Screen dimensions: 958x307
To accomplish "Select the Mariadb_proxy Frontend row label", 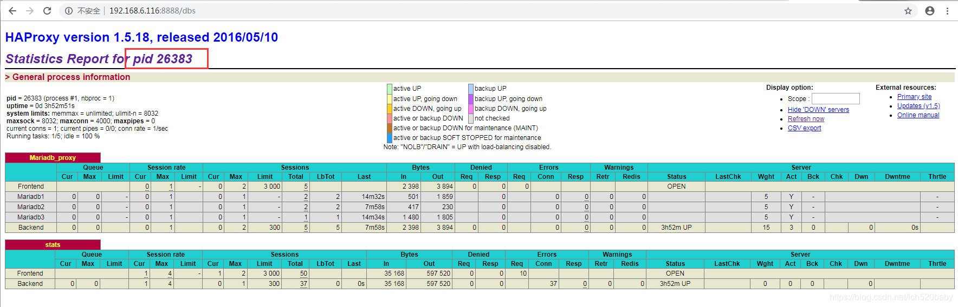I will click(31, 186).
